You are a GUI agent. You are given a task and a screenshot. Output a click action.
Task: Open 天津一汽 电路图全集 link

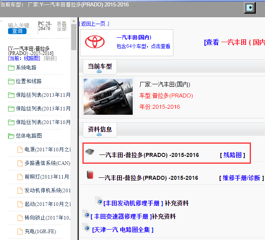tap(123, 230)
